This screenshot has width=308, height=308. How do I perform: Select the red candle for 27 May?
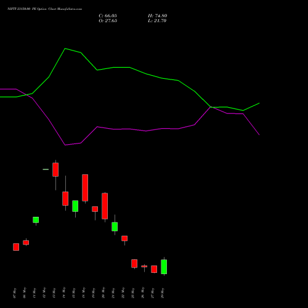coord(154,269)
